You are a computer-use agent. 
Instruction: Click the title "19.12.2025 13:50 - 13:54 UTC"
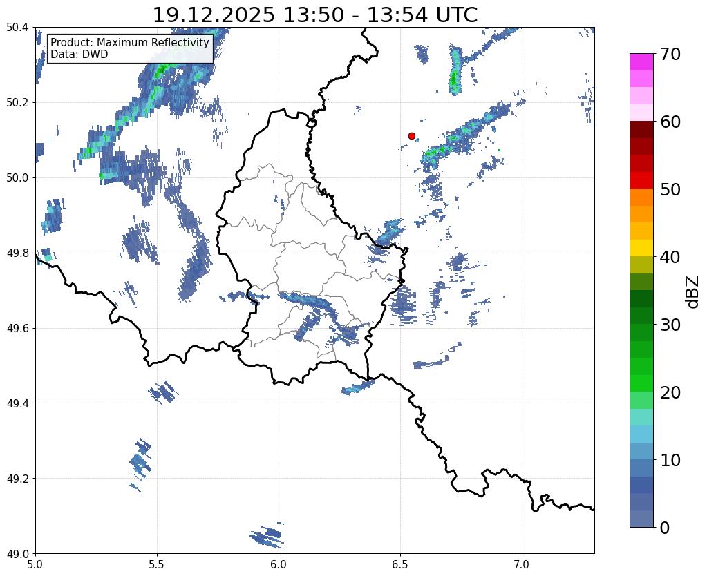pos(315,15)
